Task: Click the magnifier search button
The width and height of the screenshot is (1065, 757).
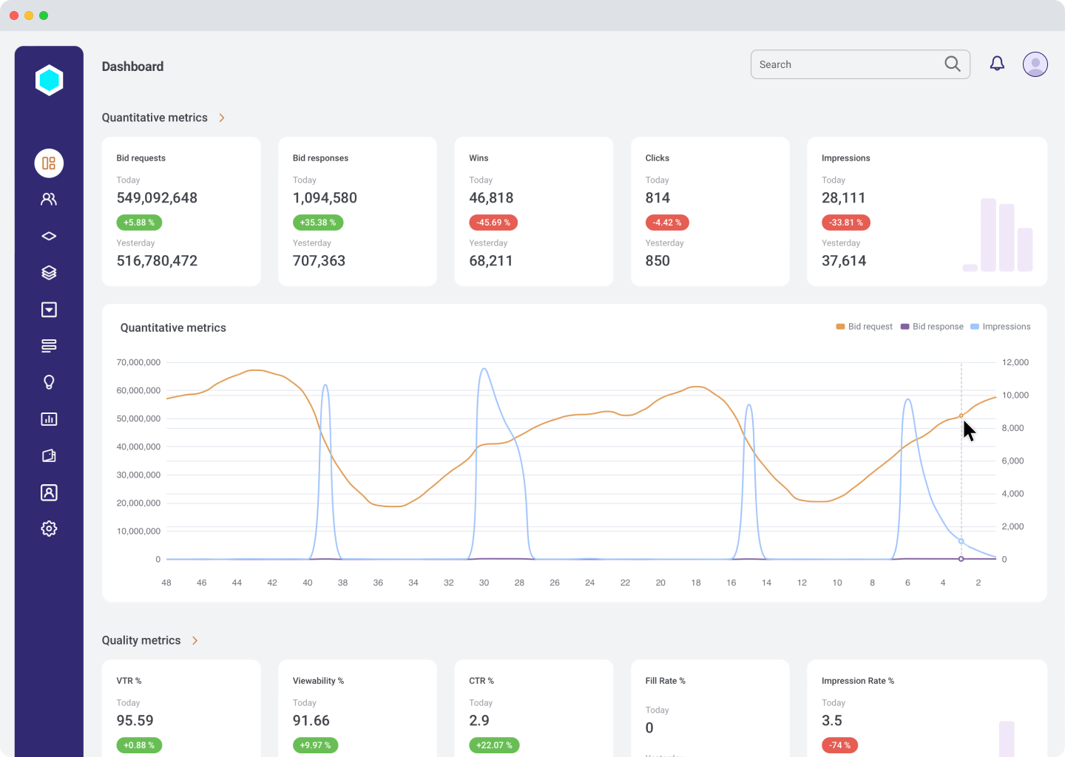Action: pyautogui.click(x=953, y=64)
